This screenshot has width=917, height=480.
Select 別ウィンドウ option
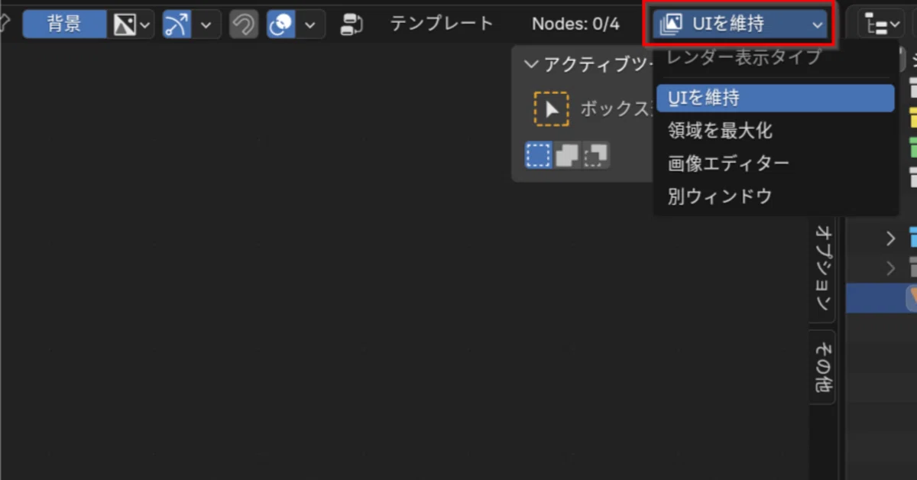775,196
